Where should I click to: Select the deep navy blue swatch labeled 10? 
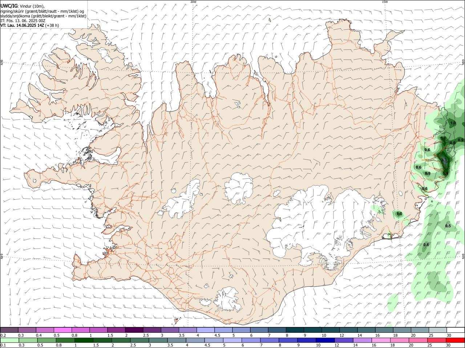point(325,340)
